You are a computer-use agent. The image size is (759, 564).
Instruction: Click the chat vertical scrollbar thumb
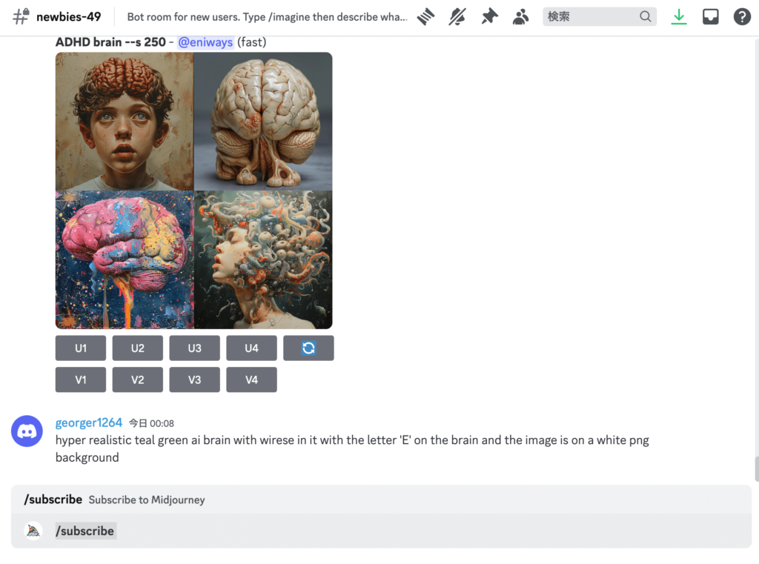pyautogui.click(x=756, y=469)
